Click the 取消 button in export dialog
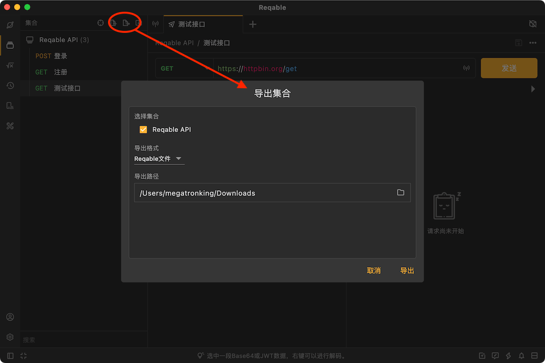This screenshot has width=545, height=363. point(374,270)
